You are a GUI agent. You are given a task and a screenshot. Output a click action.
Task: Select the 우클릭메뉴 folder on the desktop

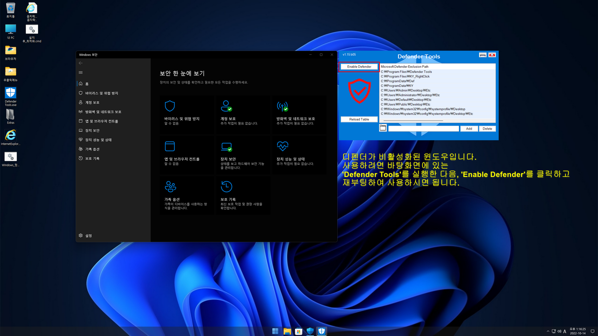[10, 74]
